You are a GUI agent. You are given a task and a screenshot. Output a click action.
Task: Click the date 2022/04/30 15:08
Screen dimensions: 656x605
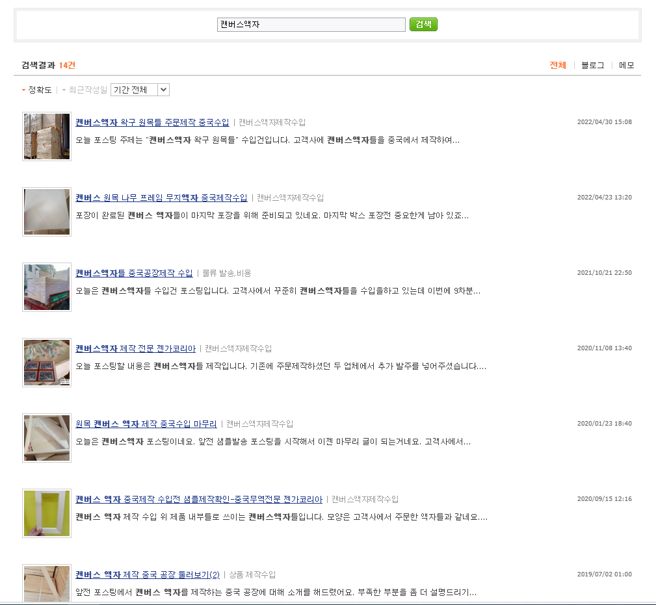click(605, 122)
